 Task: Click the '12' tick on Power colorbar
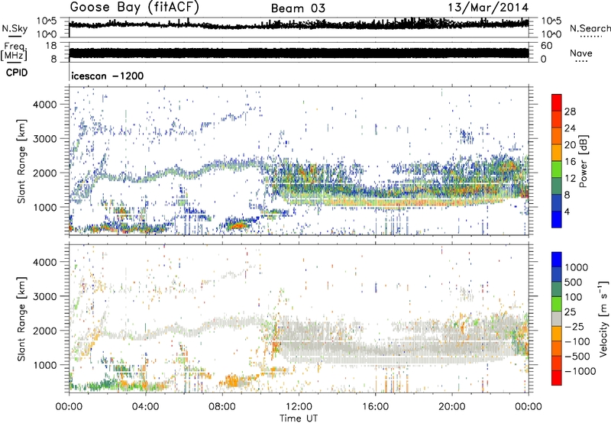(x=570, y=179)
